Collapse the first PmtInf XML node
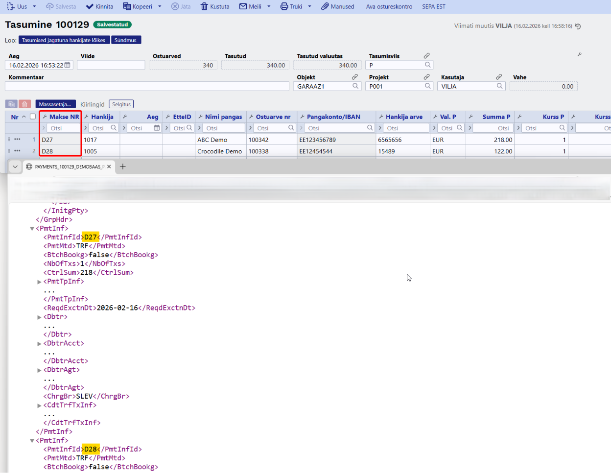 pyautogui.click(x=32, y=229)
